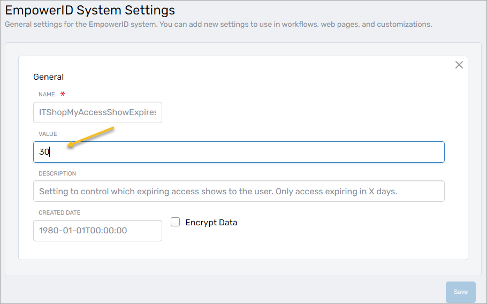487x304 pixels.
Task: Click the VALUE field label
Action: [48, 134]
